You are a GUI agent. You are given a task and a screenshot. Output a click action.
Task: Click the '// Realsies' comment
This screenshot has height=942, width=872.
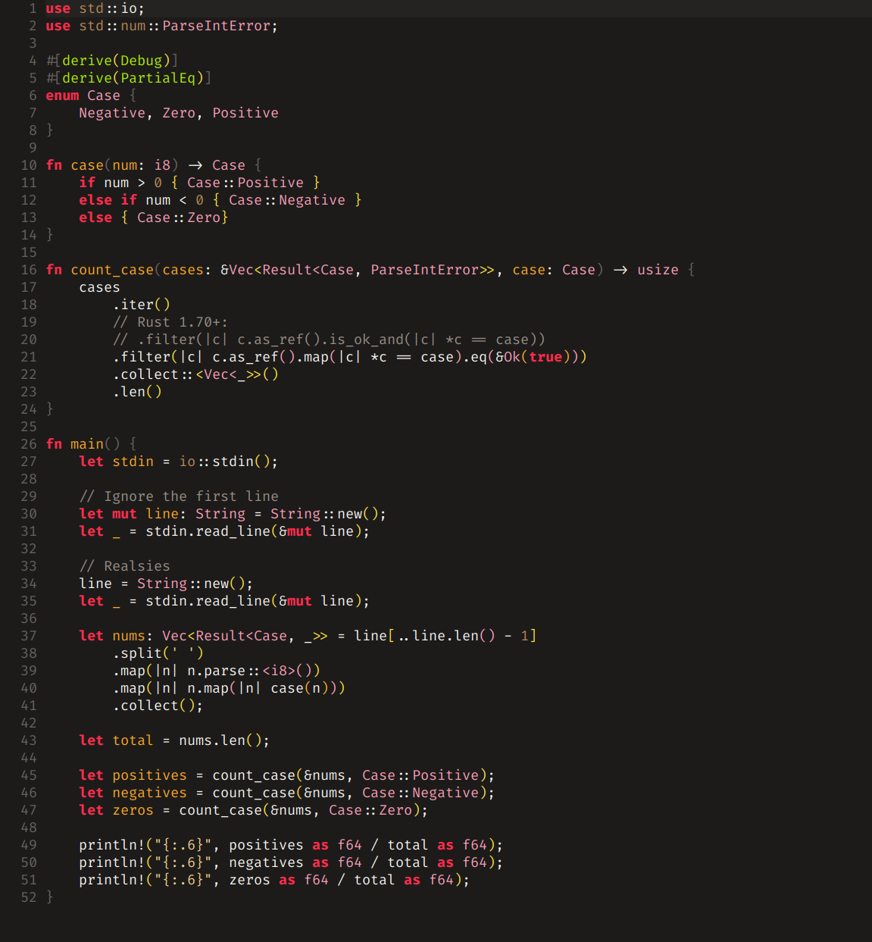coord(125,566)
